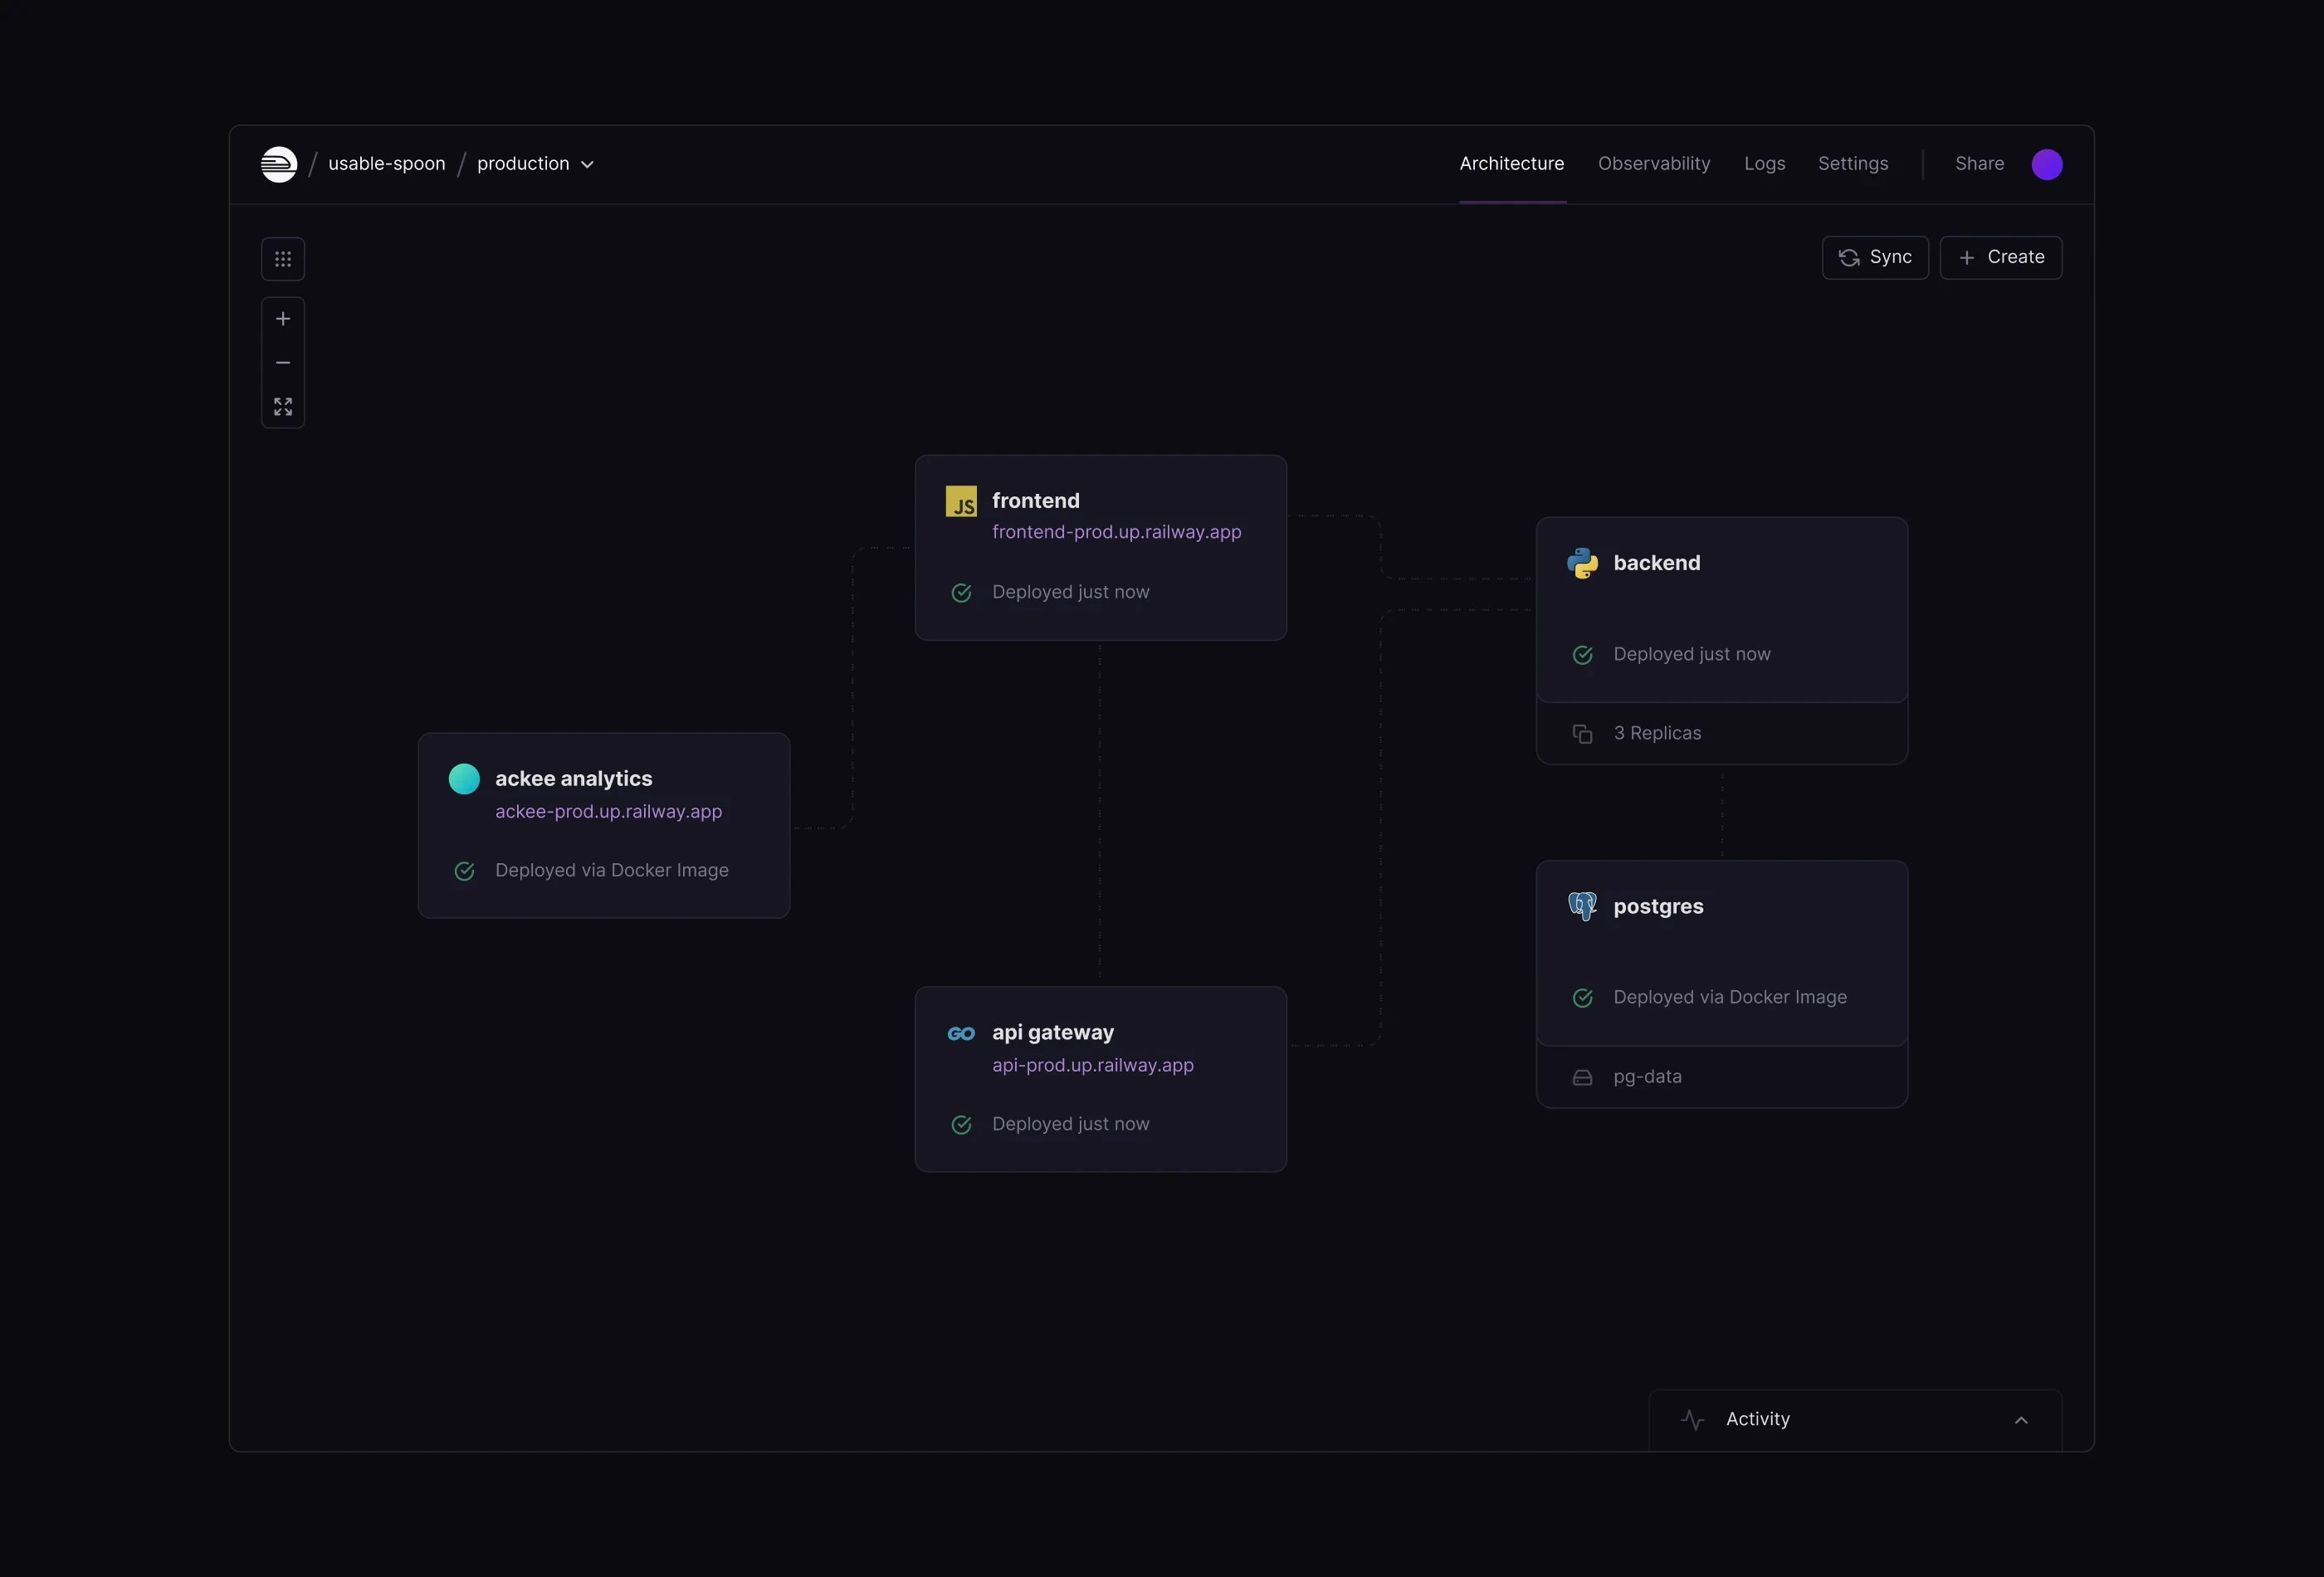This screenshot has height=1577, width=2324.
Task: Click the Railway logo icon
Action: 279,164
